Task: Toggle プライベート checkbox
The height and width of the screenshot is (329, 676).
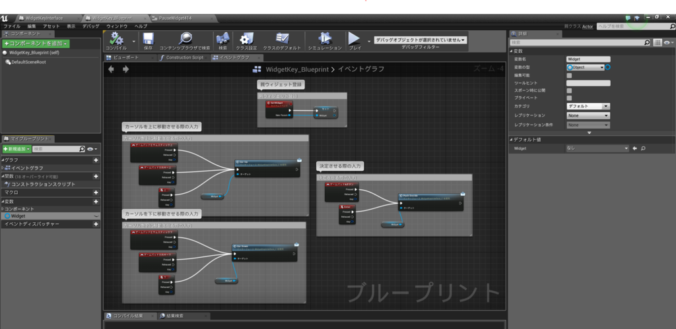Action: click(569, 98)
